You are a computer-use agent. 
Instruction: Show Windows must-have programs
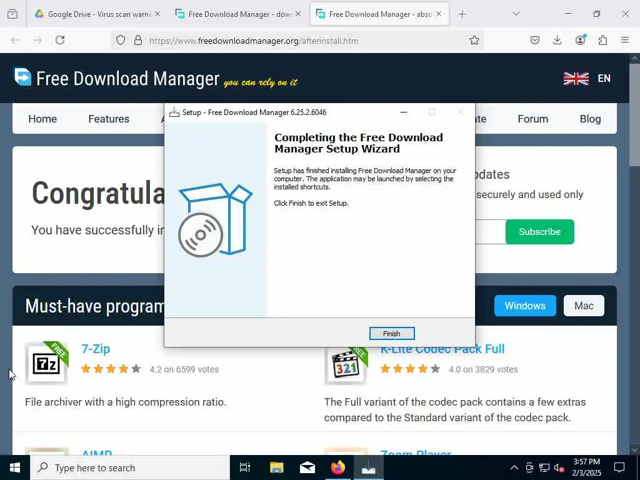click(525, 306)
